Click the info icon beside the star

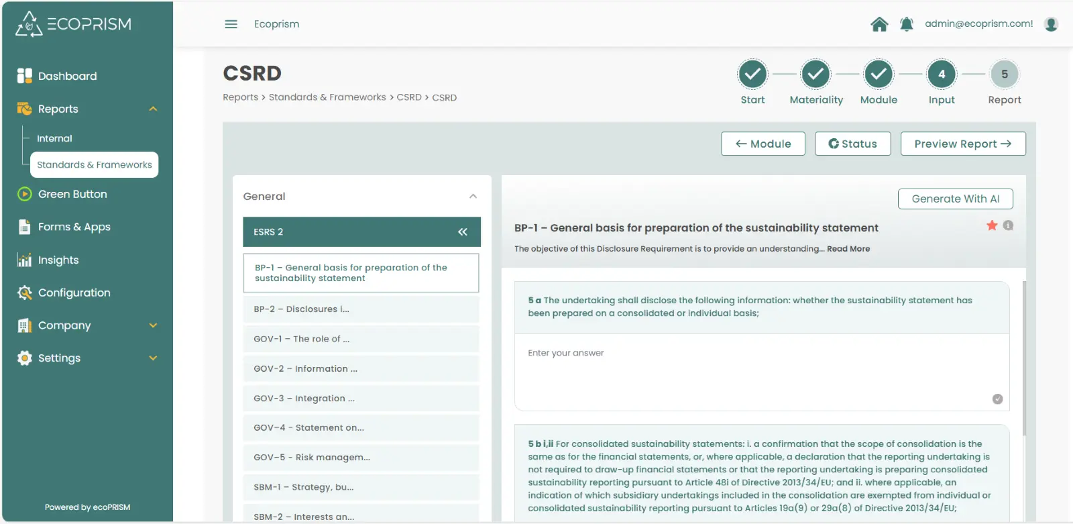[x=1008, y=225]
